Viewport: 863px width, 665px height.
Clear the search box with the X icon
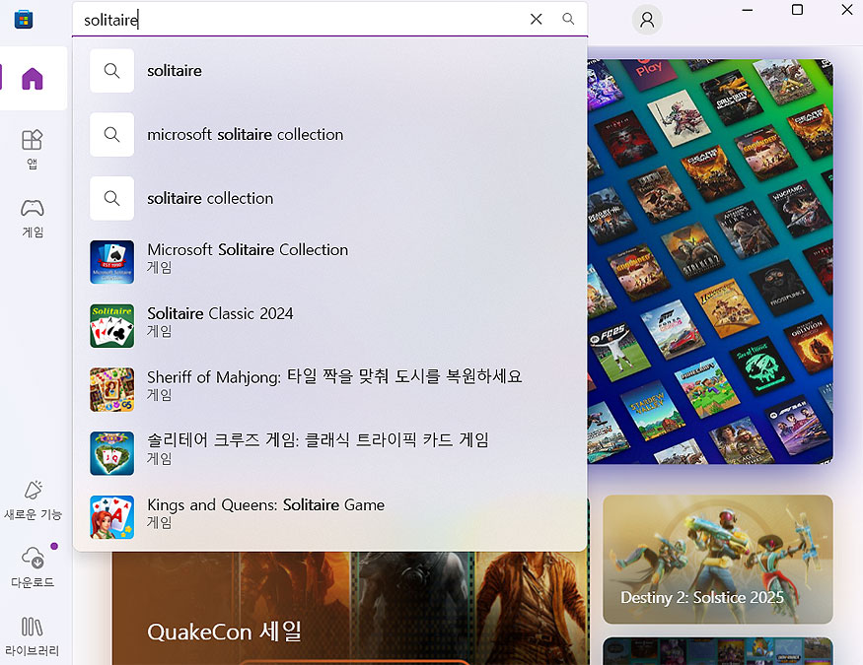[x=537, y=20]
